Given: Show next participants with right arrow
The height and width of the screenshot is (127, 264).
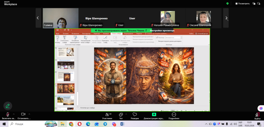Looking at the screenshot, I should coord(226,18).
